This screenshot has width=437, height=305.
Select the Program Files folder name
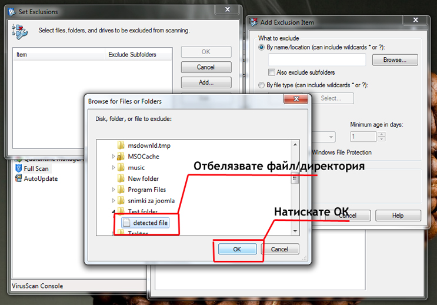(146, 190)
